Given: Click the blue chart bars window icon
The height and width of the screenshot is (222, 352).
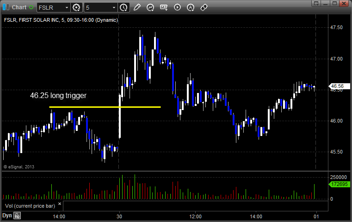Looking at the screenshot, I should [x=6, y=7].
